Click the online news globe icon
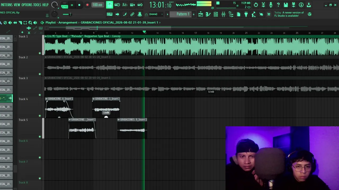Viewport: 339px width, 190px height. click(310, 14)
